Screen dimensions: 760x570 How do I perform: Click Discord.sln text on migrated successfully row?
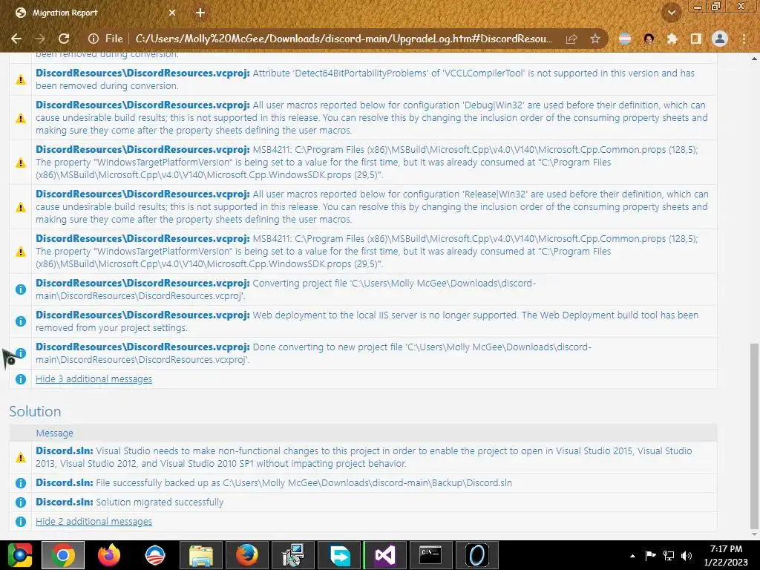64,502
